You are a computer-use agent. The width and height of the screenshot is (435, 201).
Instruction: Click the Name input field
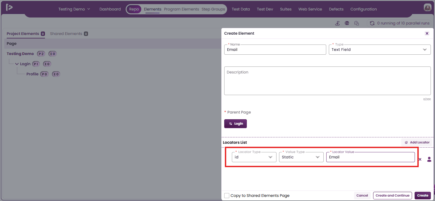coord(275,50)
